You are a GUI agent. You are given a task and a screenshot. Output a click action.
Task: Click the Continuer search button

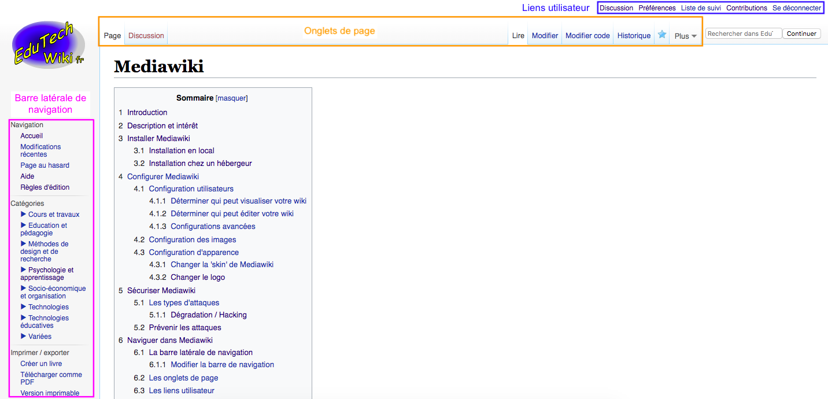point(801,34)
